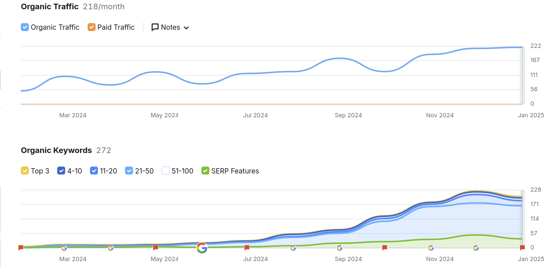Click the 56 axis value on traffic chart
The image size is (556, 268).
[534, 89]
